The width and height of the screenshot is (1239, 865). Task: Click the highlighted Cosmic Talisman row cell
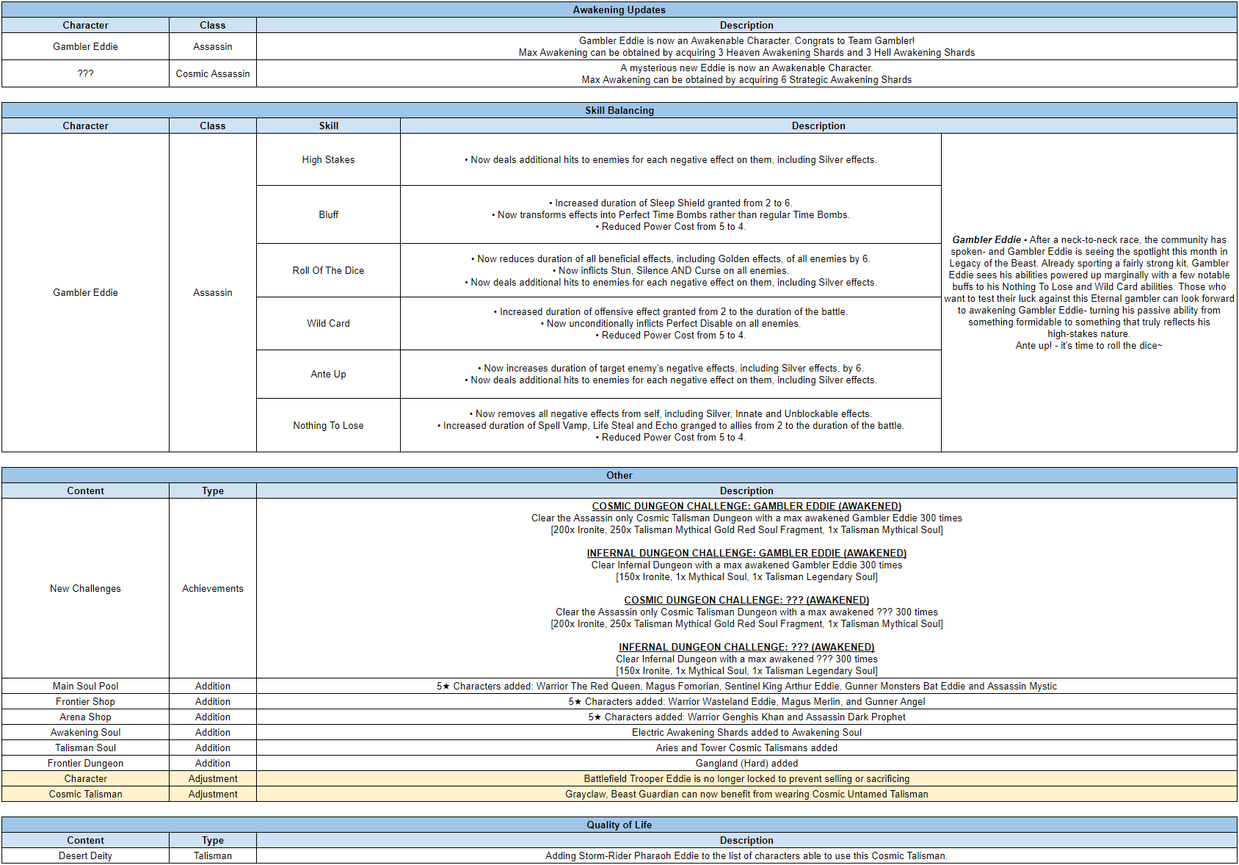coord(85,794)
